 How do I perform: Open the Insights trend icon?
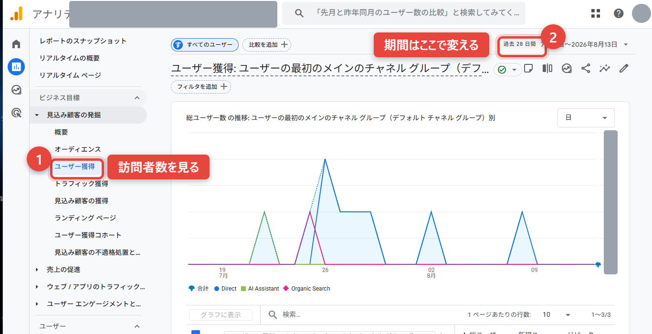[x=567, y=69]
